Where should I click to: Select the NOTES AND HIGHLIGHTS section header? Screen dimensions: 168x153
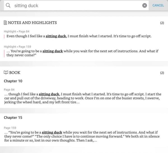pyautogui.click(x=32, y=23)
